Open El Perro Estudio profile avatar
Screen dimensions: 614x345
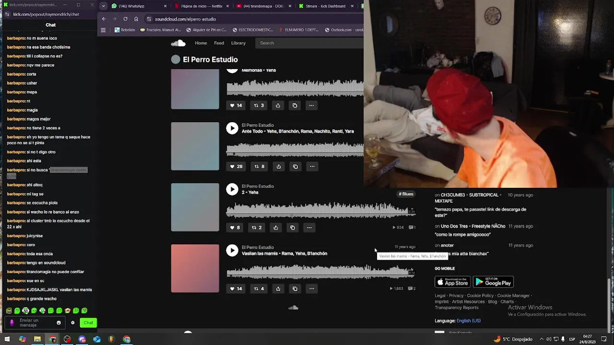click(x=176, y=59)
